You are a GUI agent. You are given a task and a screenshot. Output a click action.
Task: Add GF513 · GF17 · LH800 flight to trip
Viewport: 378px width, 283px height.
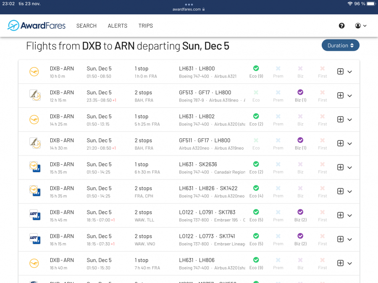[340, 96]
